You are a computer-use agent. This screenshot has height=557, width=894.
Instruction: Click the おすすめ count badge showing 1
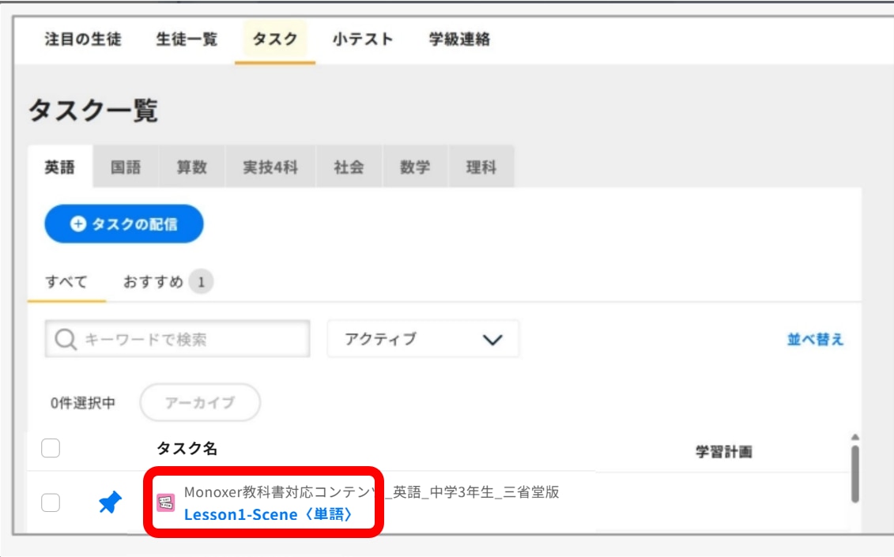coord(201,281)
